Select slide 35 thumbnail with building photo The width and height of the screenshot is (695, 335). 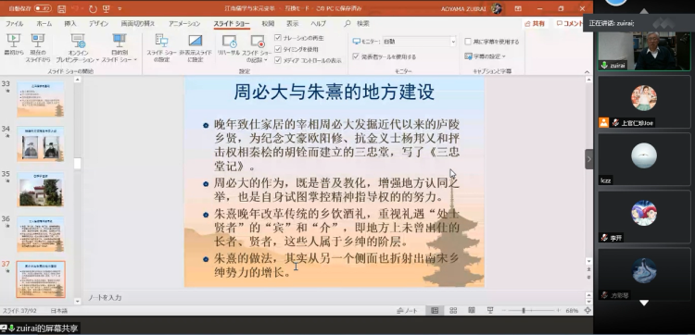pyautogui.click(x=41, y=189)
